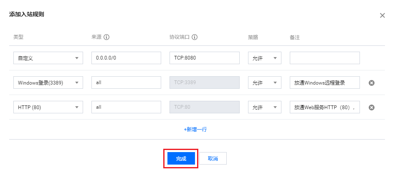The height and width of the screenshot is (175, 395).
Task: Click the empty 备注 field in first row
Action: [x=325, y=58]
